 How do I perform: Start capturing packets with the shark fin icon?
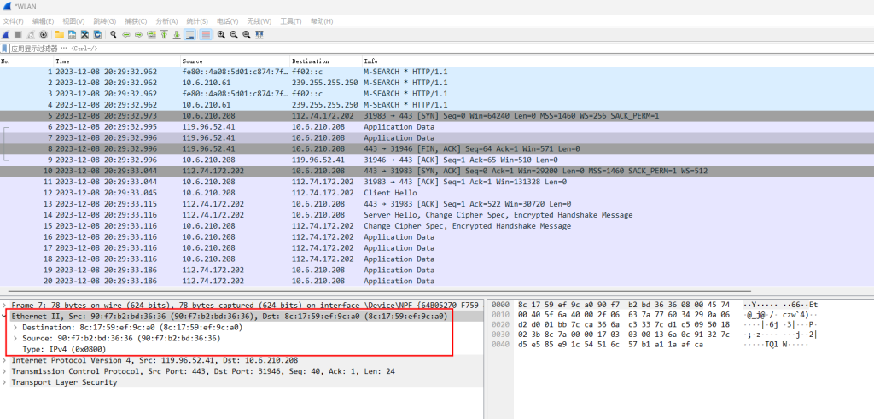click(6, 34)
